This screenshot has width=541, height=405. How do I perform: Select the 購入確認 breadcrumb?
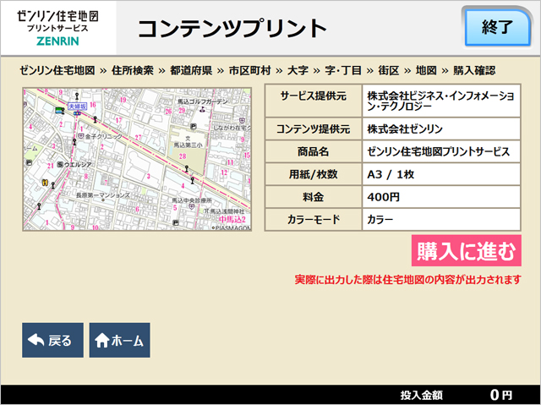pos(474,70)
